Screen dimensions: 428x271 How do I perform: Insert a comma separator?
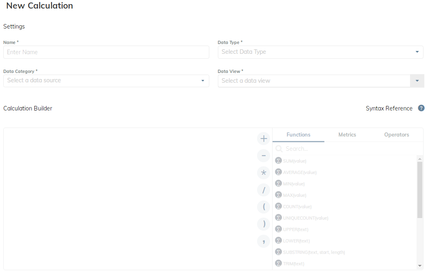click(x=264, y=241)
